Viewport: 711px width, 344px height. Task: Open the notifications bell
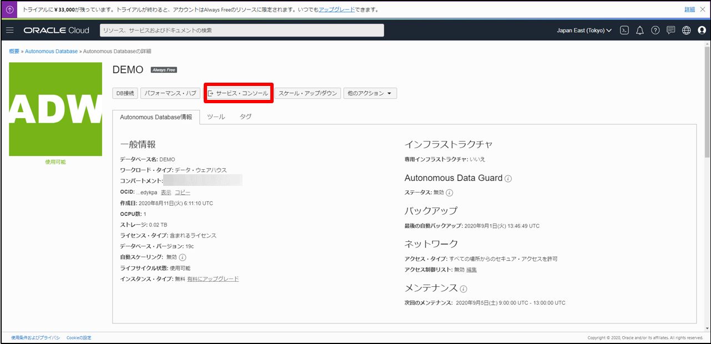[x=639, y=31]
